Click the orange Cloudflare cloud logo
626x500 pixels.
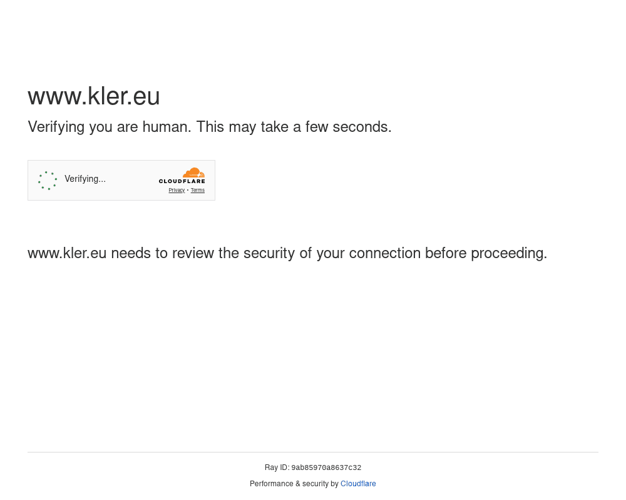[x=193, y=173]
